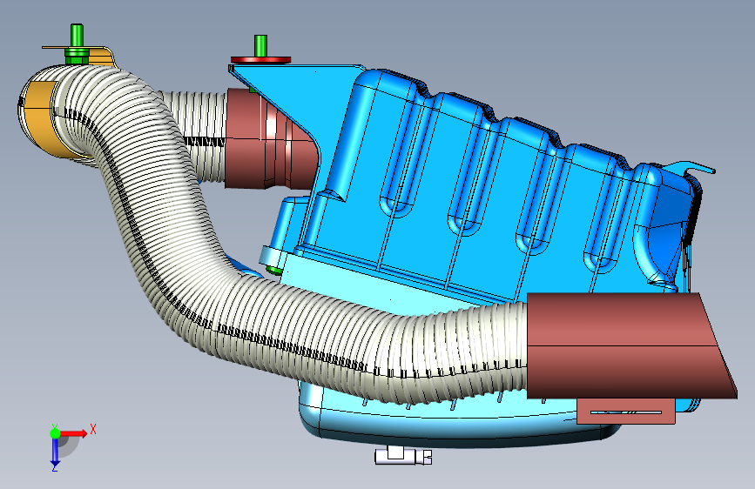
Task: Click the green bolt on the orange bracket
Action: pos(77,44)
